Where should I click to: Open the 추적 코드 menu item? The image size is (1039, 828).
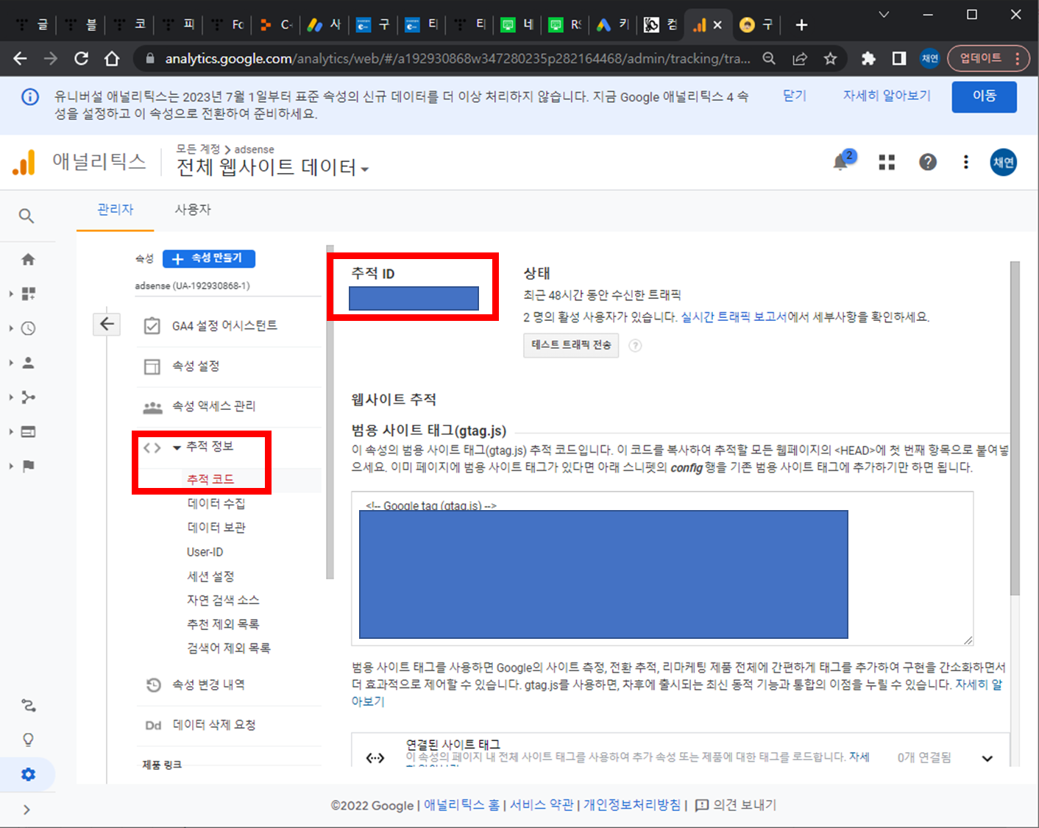(210, 479)
